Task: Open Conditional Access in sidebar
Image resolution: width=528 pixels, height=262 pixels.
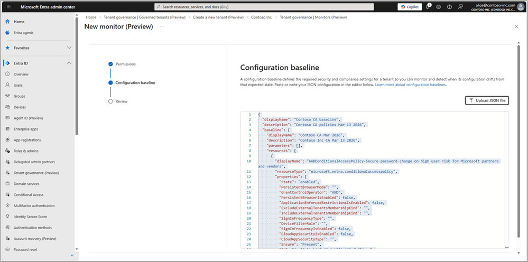Action: pyautogui.click(x=27, y=195)
